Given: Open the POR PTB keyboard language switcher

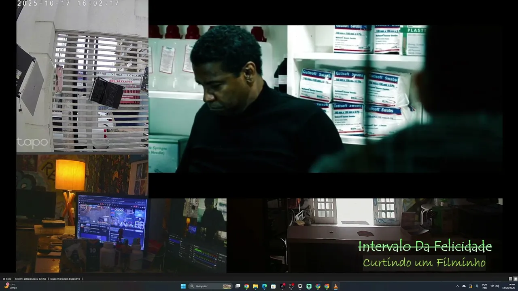Looking at the screenshot, I should click(x=484, y=286).
